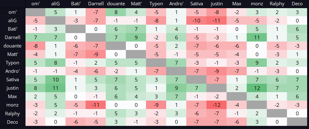Click the gray diagonal cell in Deco row
The height and width of the screenshot is (129, 309).
pyautogui.click(x=297, y=122)
